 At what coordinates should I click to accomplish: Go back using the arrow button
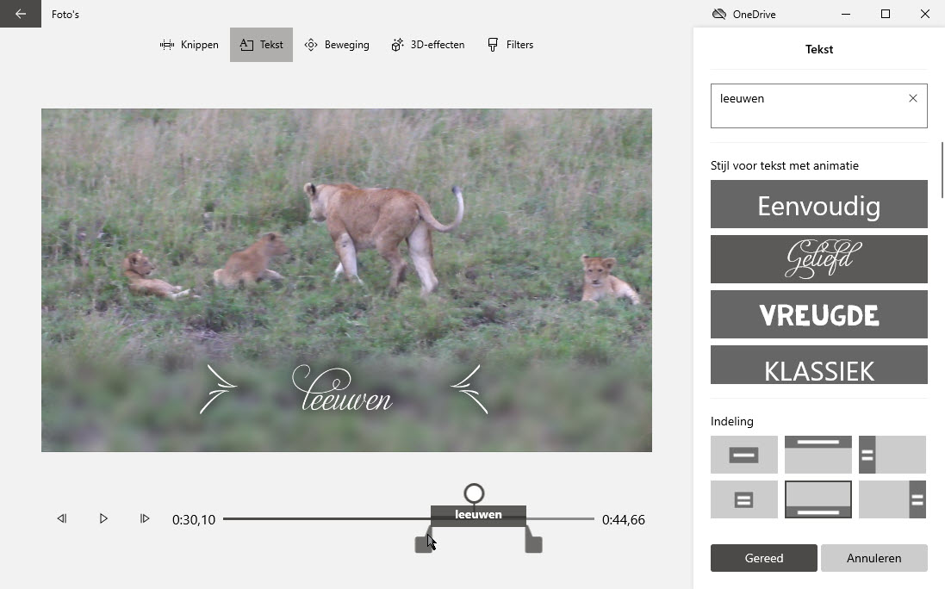point(21,14)
